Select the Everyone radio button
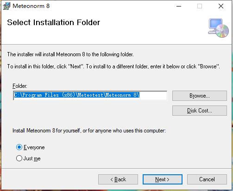 (19, 147)
